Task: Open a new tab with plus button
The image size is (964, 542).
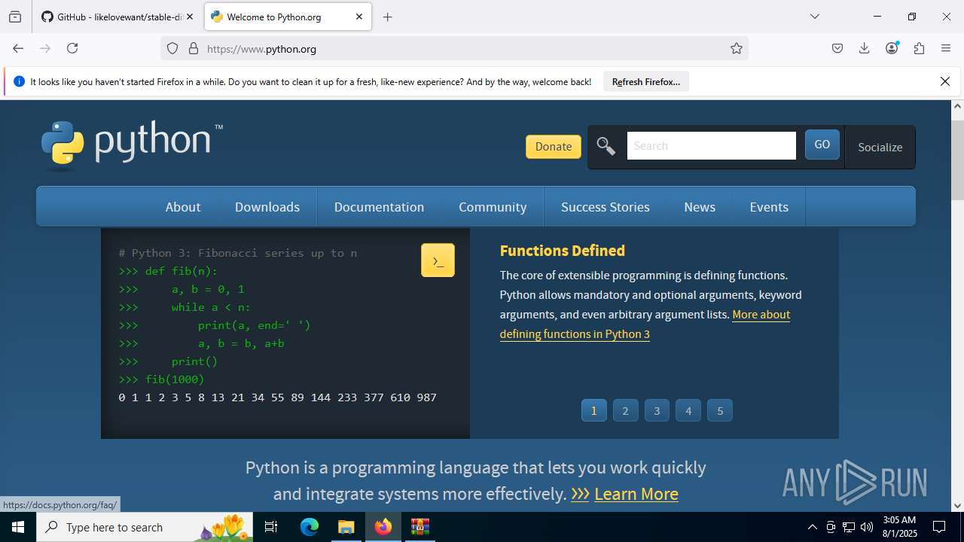Action: (x=387, y=17)
